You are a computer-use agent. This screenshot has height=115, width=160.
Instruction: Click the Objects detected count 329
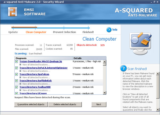[x=102, y=45]
